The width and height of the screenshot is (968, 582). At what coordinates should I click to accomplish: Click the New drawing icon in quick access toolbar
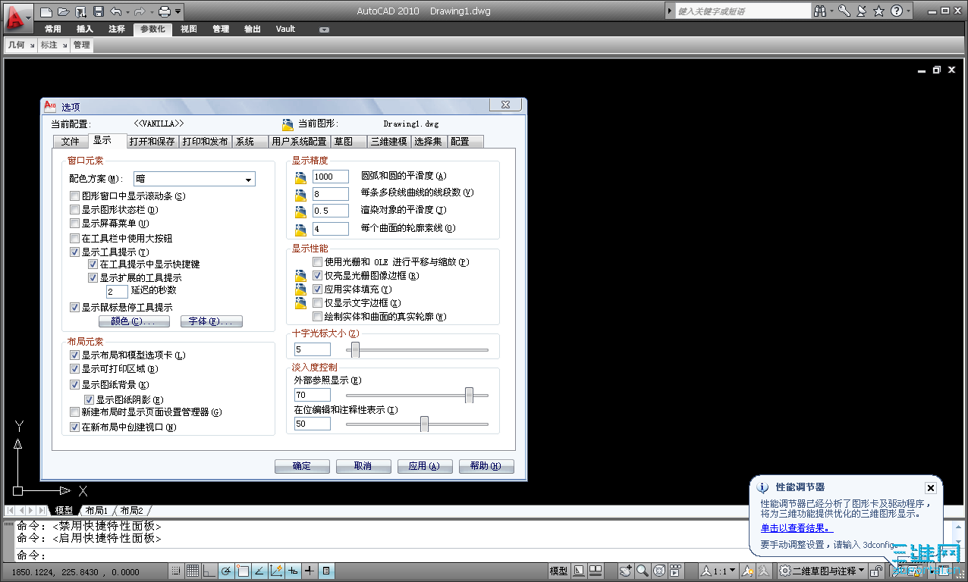click(46, 11)
